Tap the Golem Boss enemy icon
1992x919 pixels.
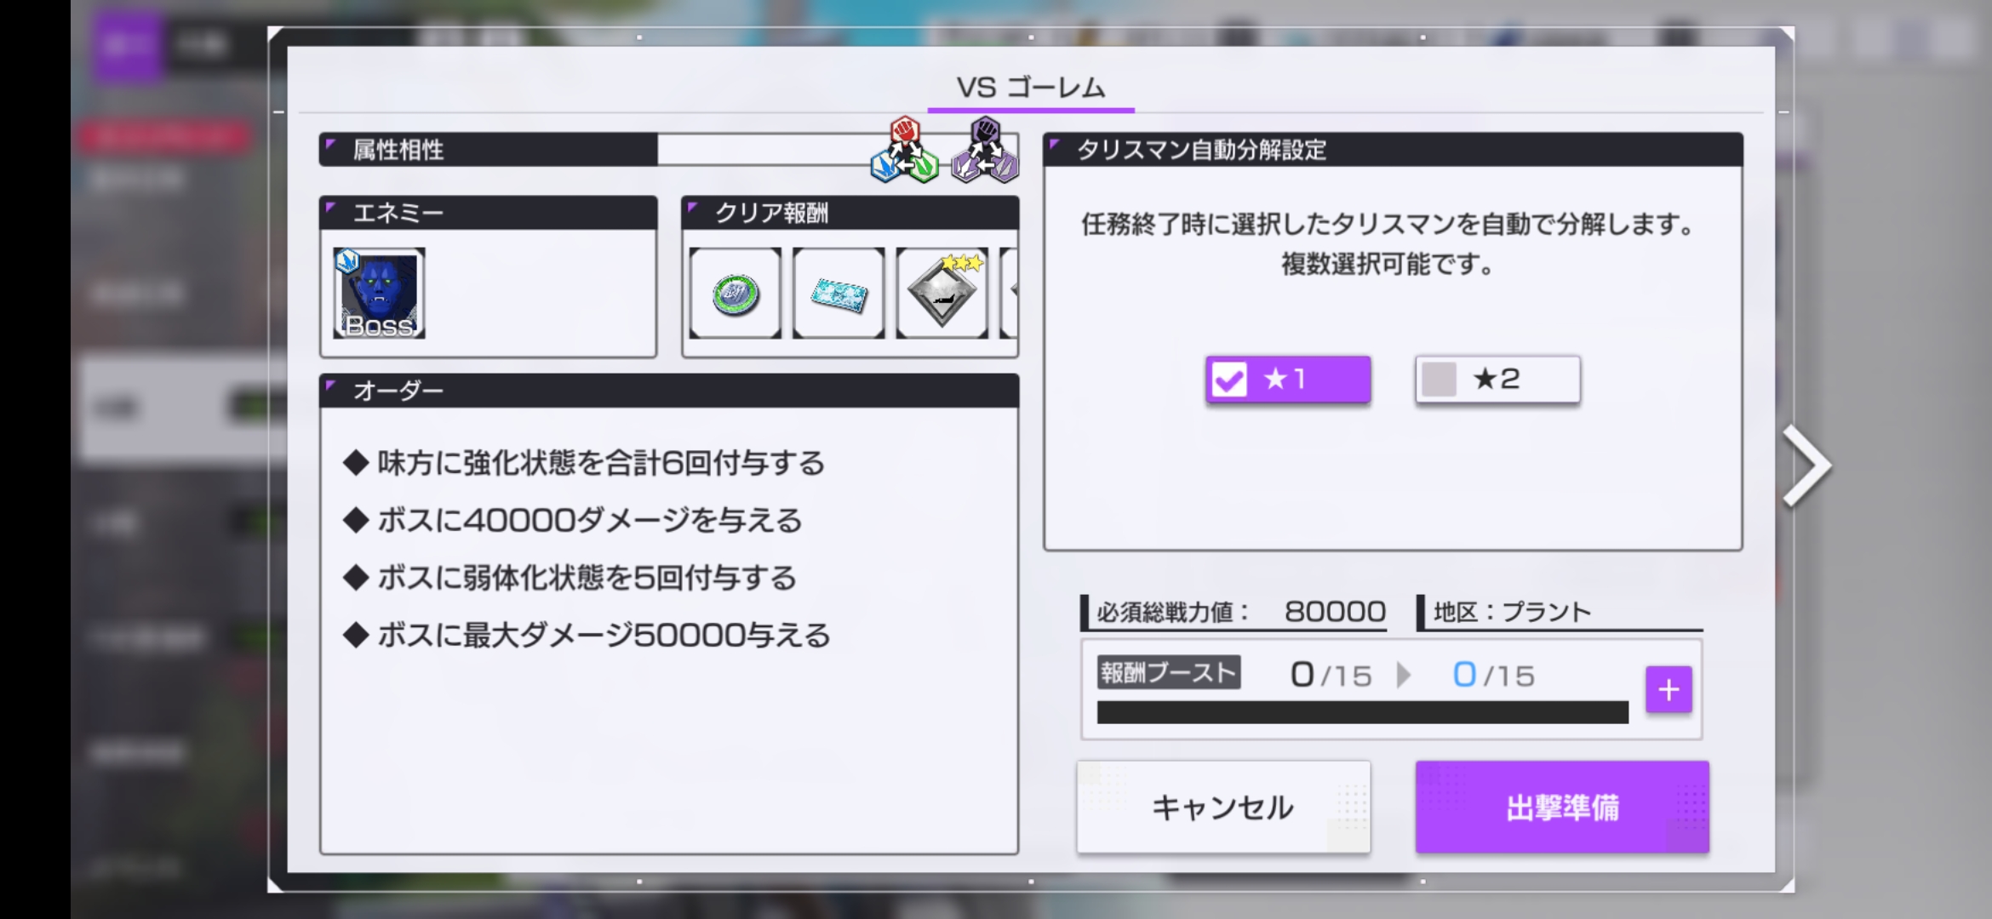379,294
